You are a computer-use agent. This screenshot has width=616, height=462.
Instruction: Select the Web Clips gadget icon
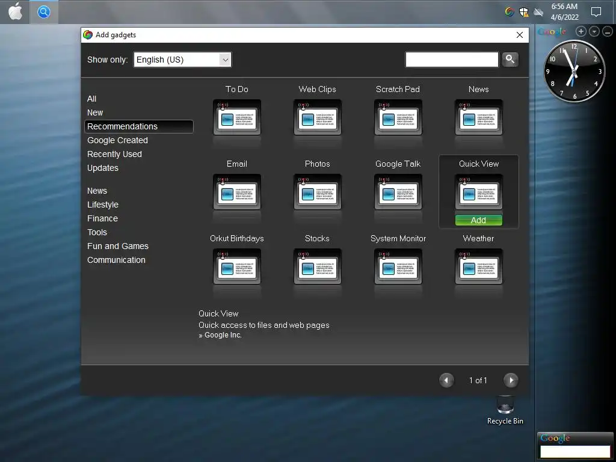318,117
